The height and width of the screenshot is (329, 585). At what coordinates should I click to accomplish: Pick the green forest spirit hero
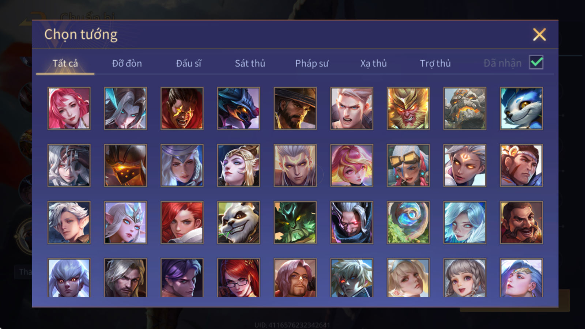295,222
